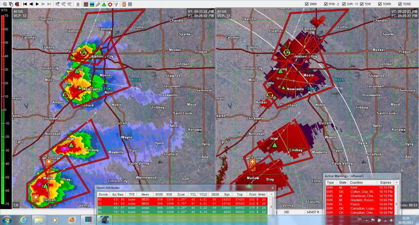
Task: Click KTLX radar site label on left map
Action: tap(136, 80)
